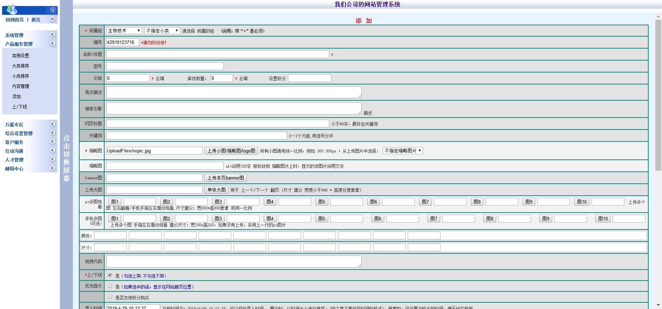Expand 综合设置管理 section arrow icon
This screenshot has height=309, width=662.
(52, 133)
